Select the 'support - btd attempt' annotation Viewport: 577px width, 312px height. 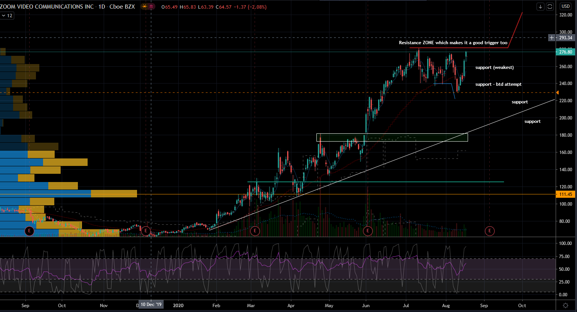[x=498, y=84]
